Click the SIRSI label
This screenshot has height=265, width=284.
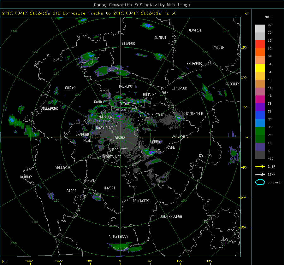point(71,191)
